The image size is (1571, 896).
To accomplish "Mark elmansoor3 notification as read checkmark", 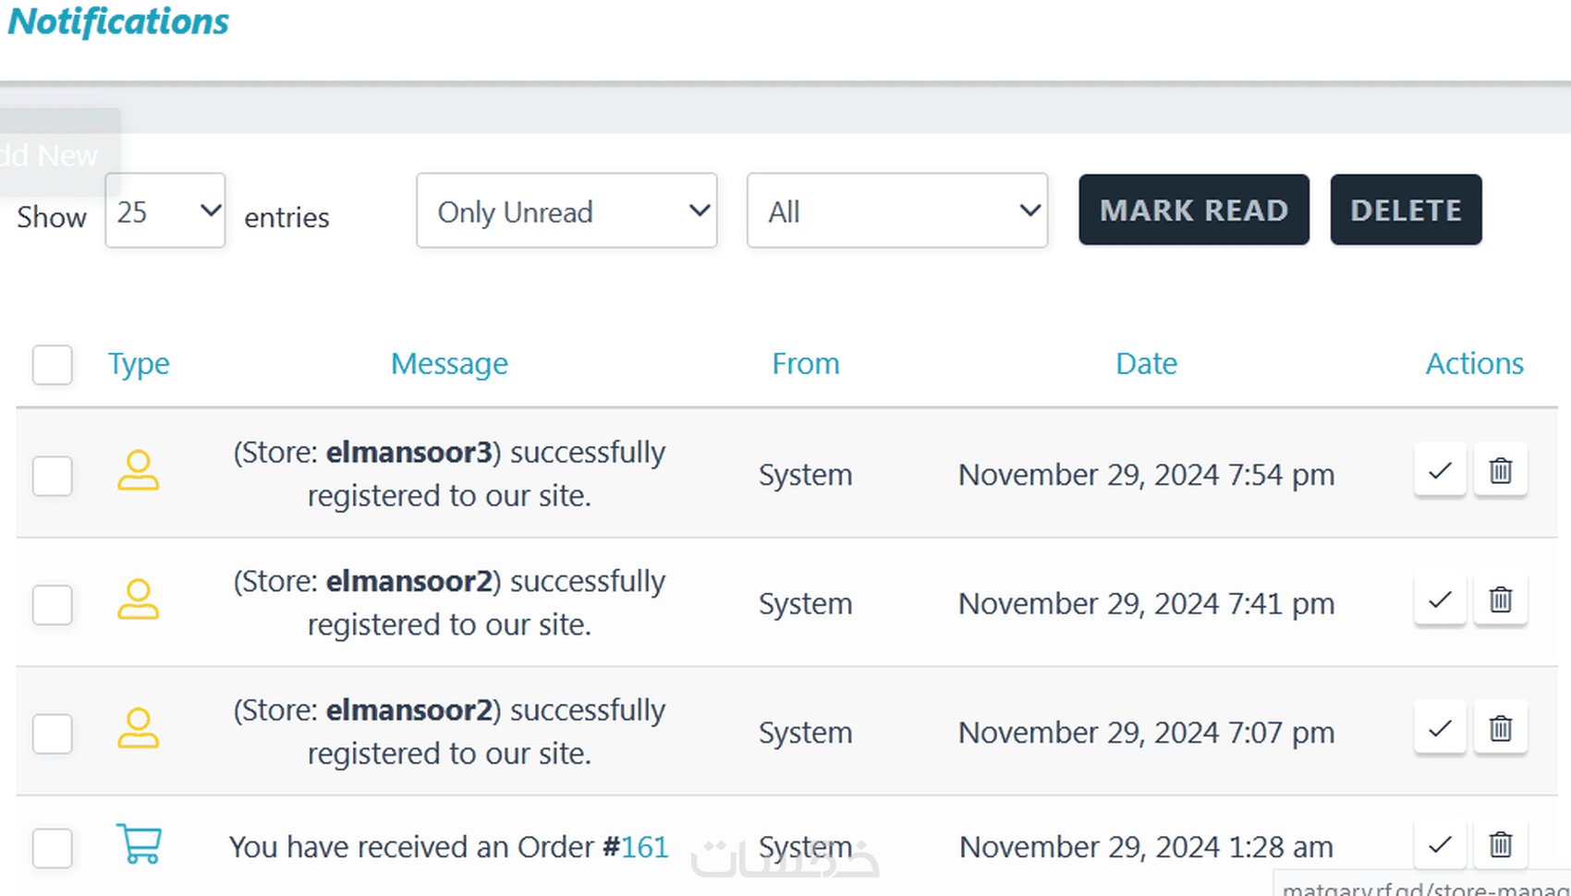I will click(1440, 471).
